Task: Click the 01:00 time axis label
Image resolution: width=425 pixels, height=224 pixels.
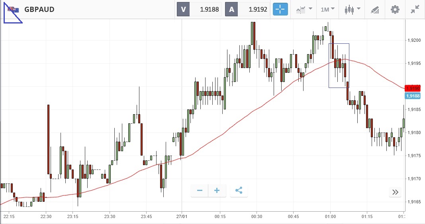Action: tap(330, 216)
